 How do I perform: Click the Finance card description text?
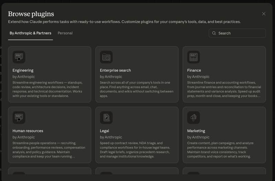click(x=224, y=89)
